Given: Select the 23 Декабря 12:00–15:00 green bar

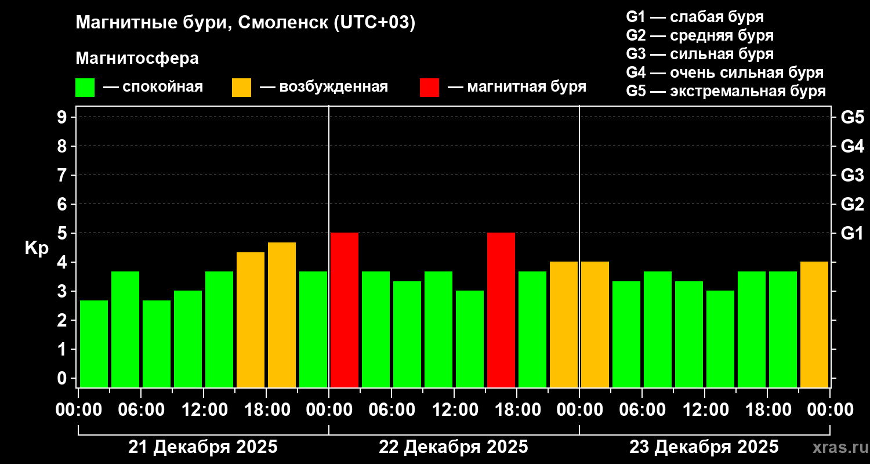Looking at the screenshot, I should click(720, 339).
